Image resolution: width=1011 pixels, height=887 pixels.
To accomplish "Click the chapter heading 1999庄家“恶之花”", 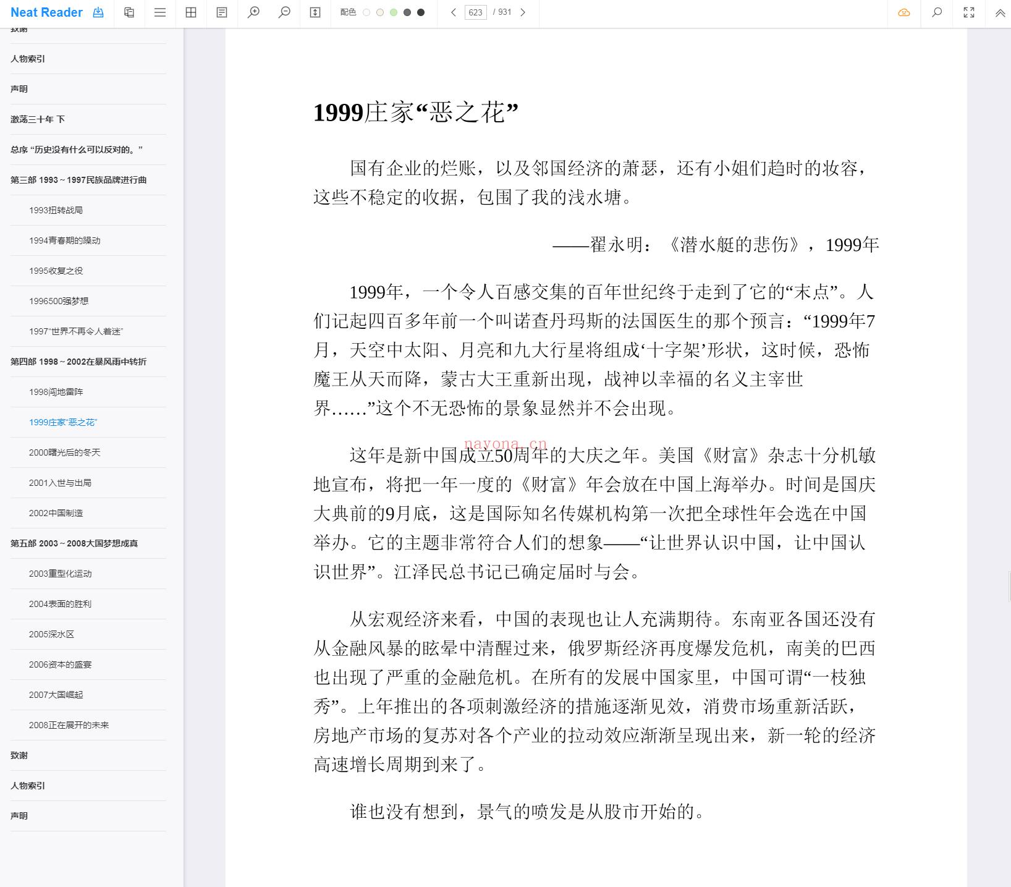I will 415,112.
